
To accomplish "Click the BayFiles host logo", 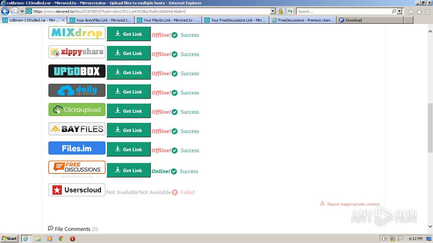I will pos(77,129).
